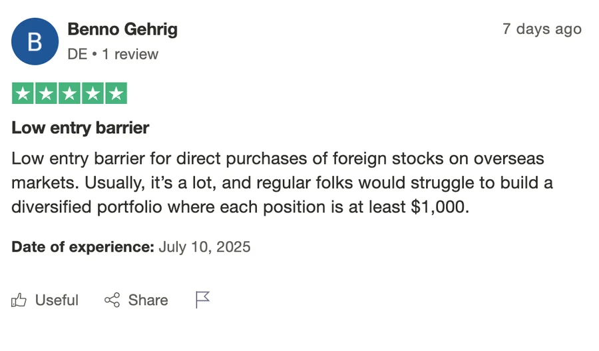Click the "July 10, 2025" date
Image resolution: width=599 pixels, height=351 pixels.
click(204, 247)
